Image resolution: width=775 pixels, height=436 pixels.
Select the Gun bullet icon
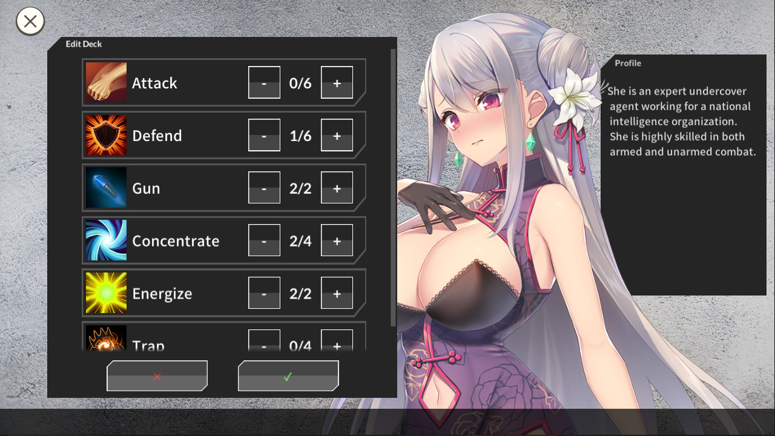106,188
